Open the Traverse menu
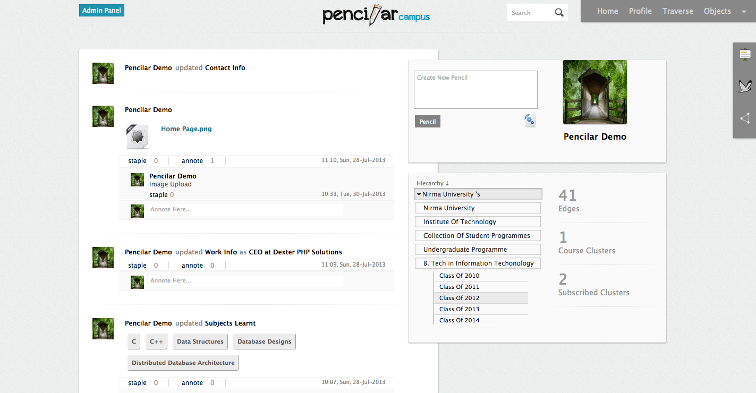Viewport: 756px width, 393px height. point(677,11)
